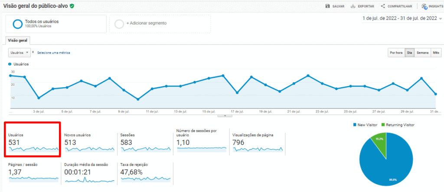Click the Selecione uma métrica link
Screen dimensions: 444x192
click(x=53, y=53)
